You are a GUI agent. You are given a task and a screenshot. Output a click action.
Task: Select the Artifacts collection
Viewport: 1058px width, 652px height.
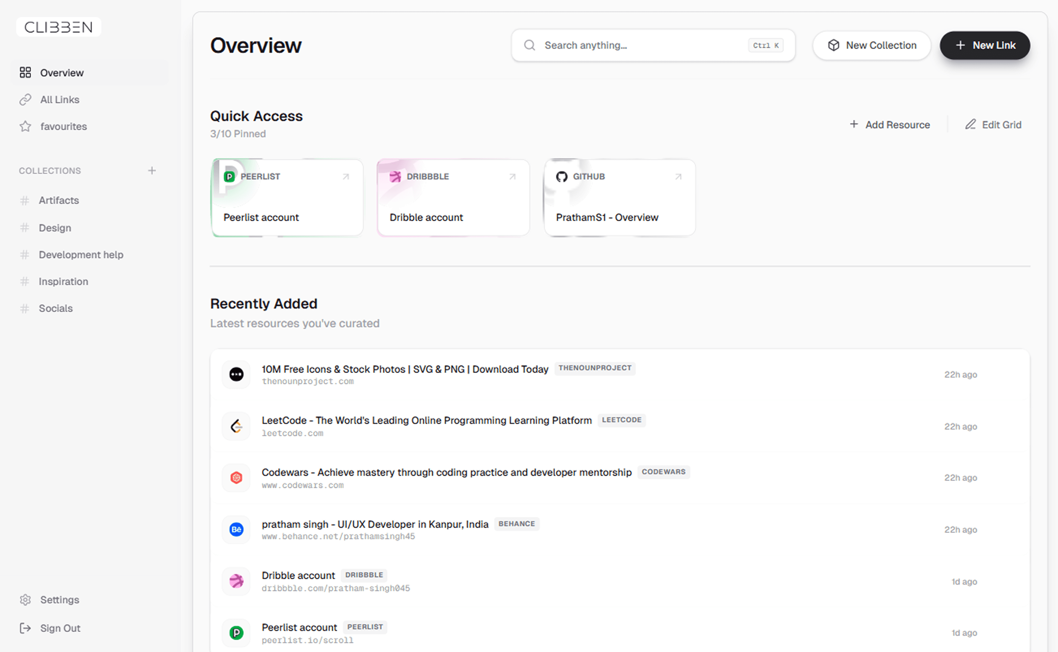click(59, 200)
